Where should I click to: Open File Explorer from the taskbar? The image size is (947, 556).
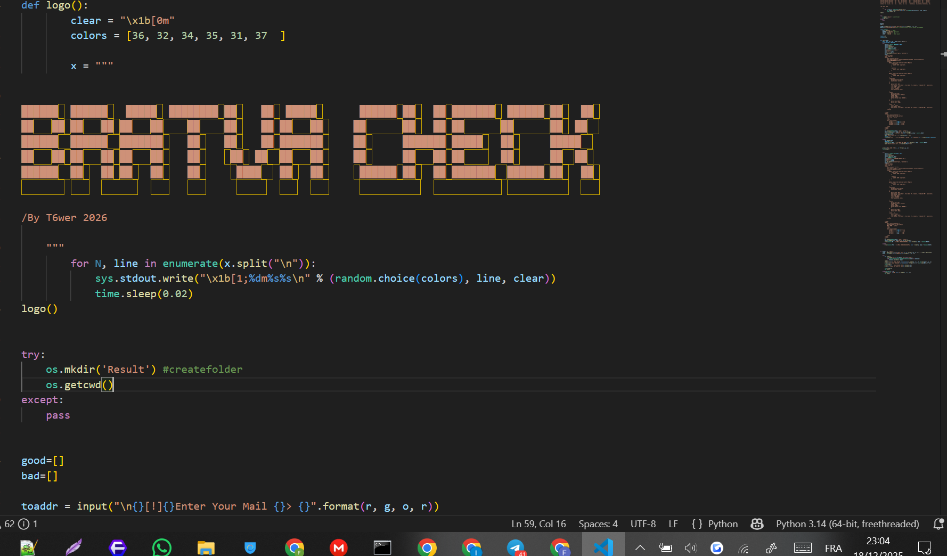tap(206, 547)
